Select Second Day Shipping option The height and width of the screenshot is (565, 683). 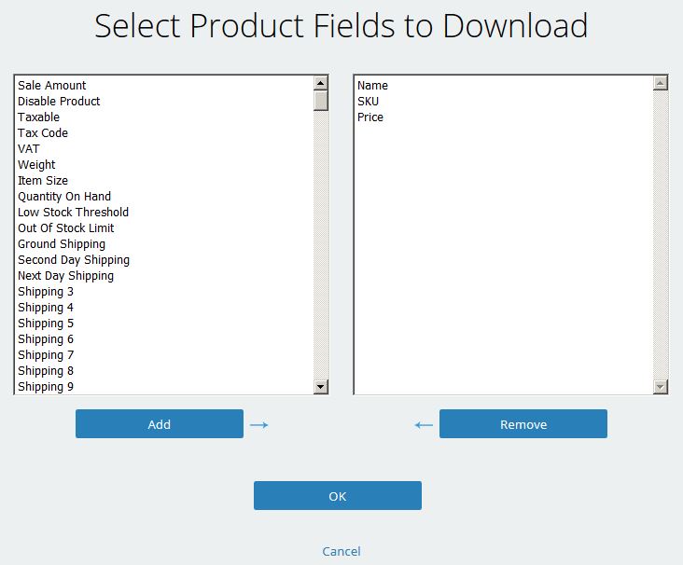tap(164, 260)
